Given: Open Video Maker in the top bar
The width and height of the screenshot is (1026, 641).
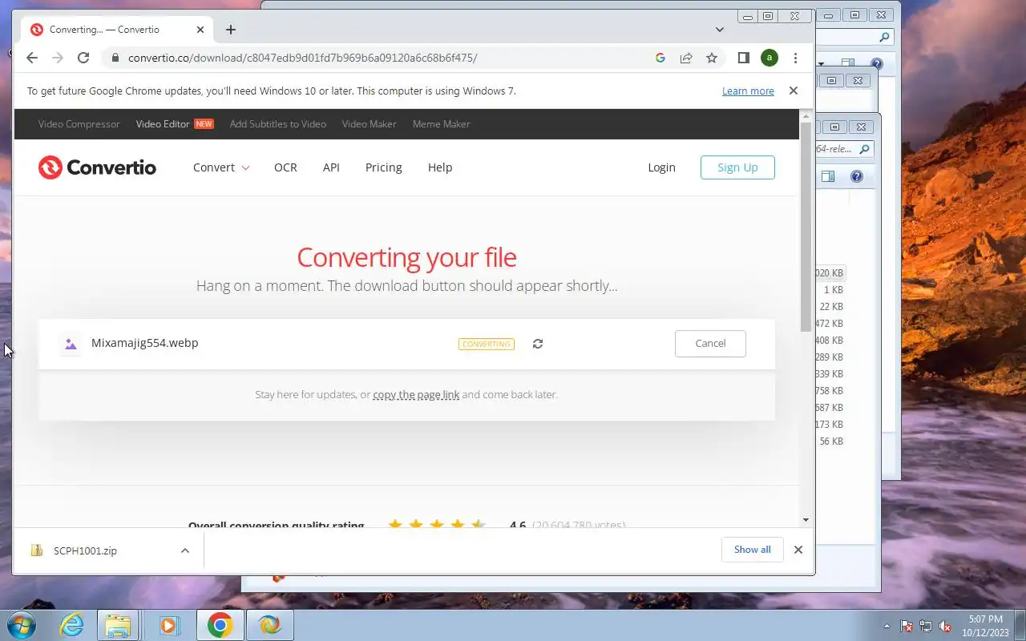Looking at the screenshot, I should [370, 124].
